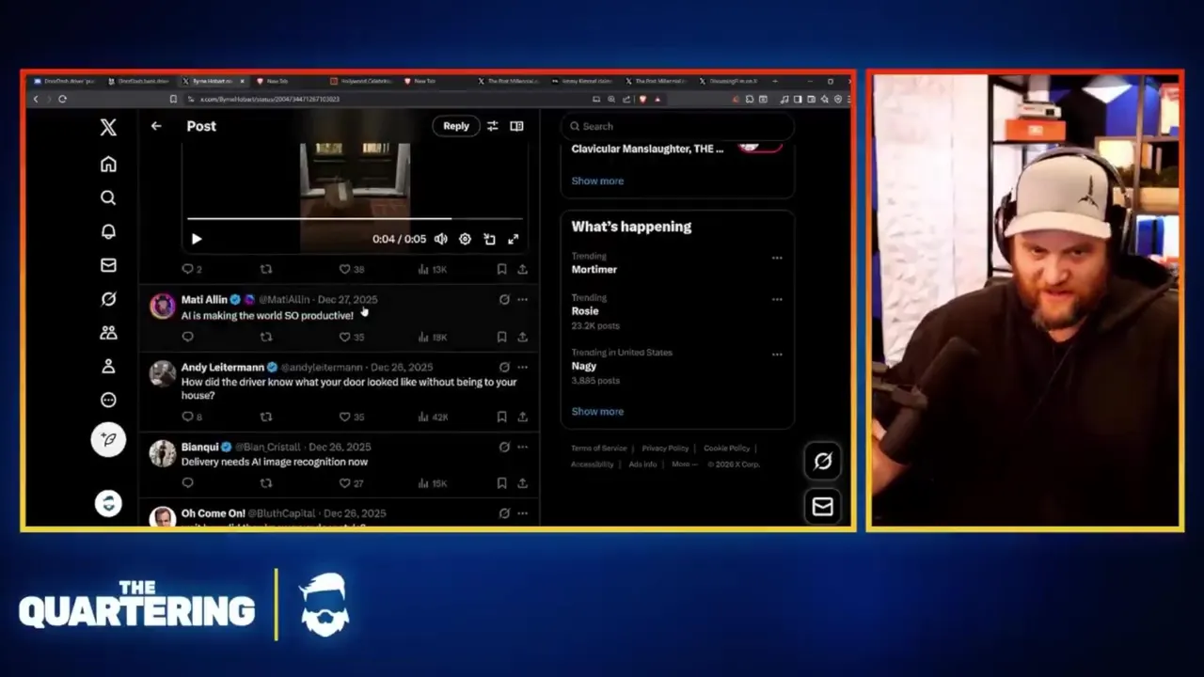Viewport: 1204px width, 677px height.
Task: Open Mati Allin's profile avatar
Action: tap(163, 306)
